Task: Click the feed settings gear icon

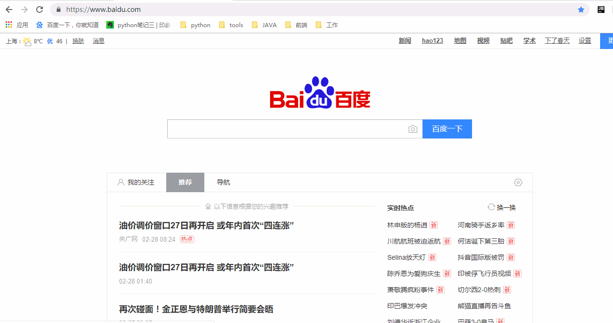Action: [x=518, y=182]
